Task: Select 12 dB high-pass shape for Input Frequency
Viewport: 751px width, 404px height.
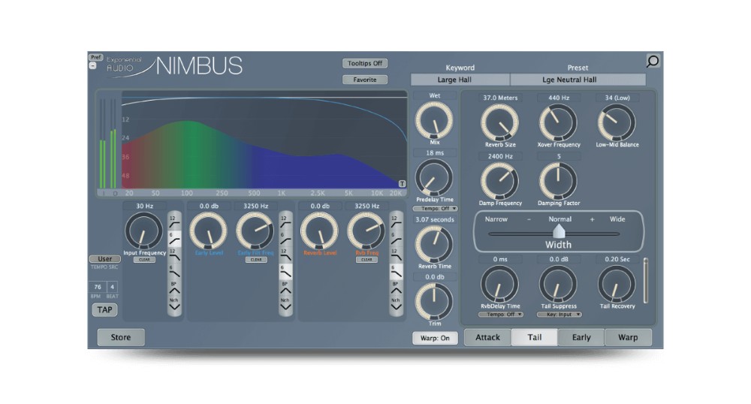Action: click(x=174, y=222)
